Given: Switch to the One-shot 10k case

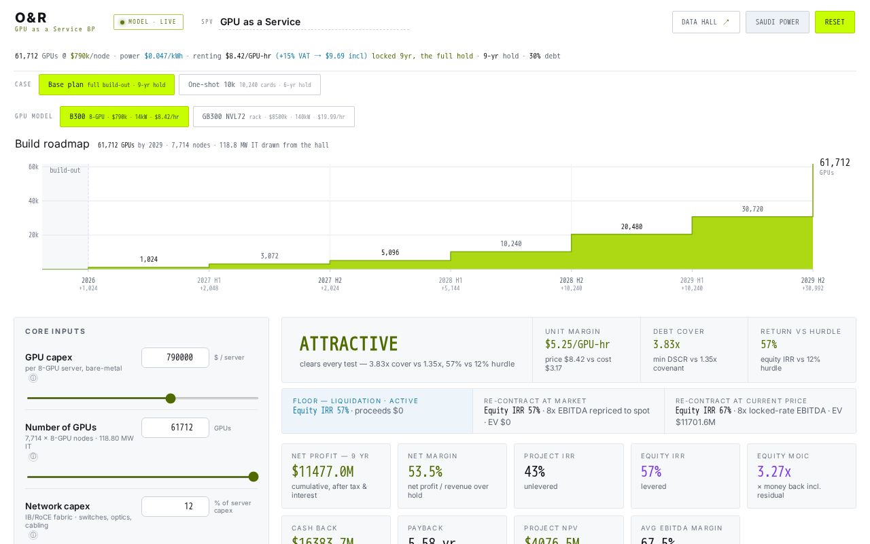Looking at the screenshot, I should [x=249, y=85].
